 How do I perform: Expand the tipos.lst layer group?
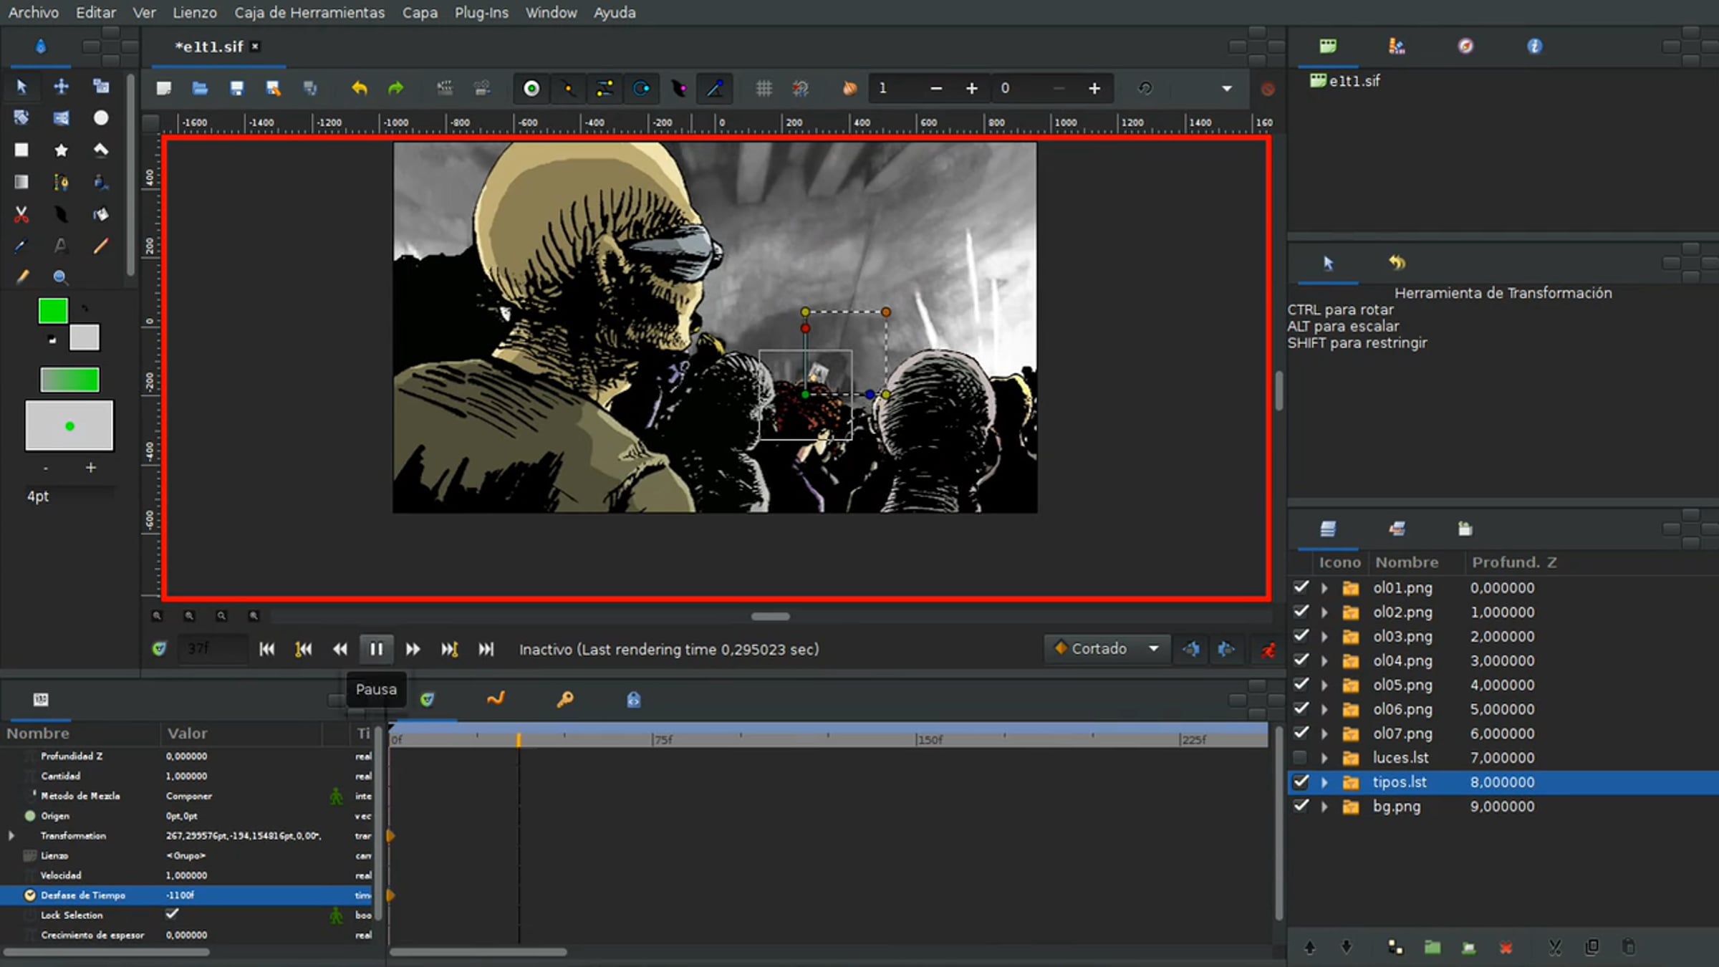coord(1324,782)
